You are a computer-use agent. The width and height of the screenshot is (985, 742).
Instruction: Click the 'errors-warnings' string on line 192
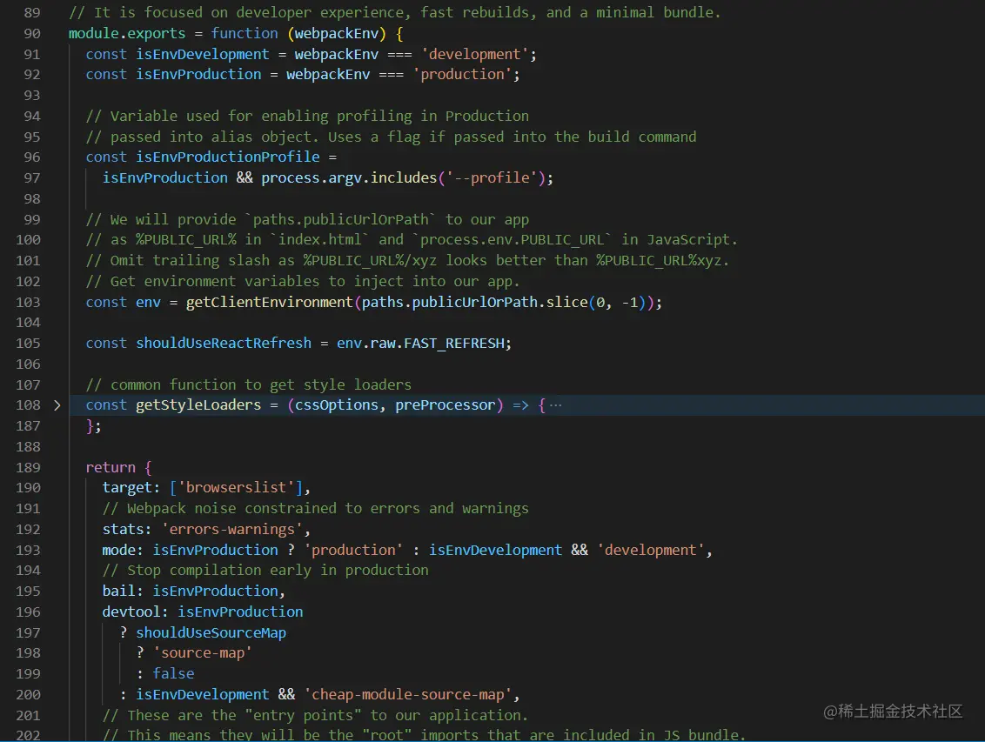pos(231,530)
